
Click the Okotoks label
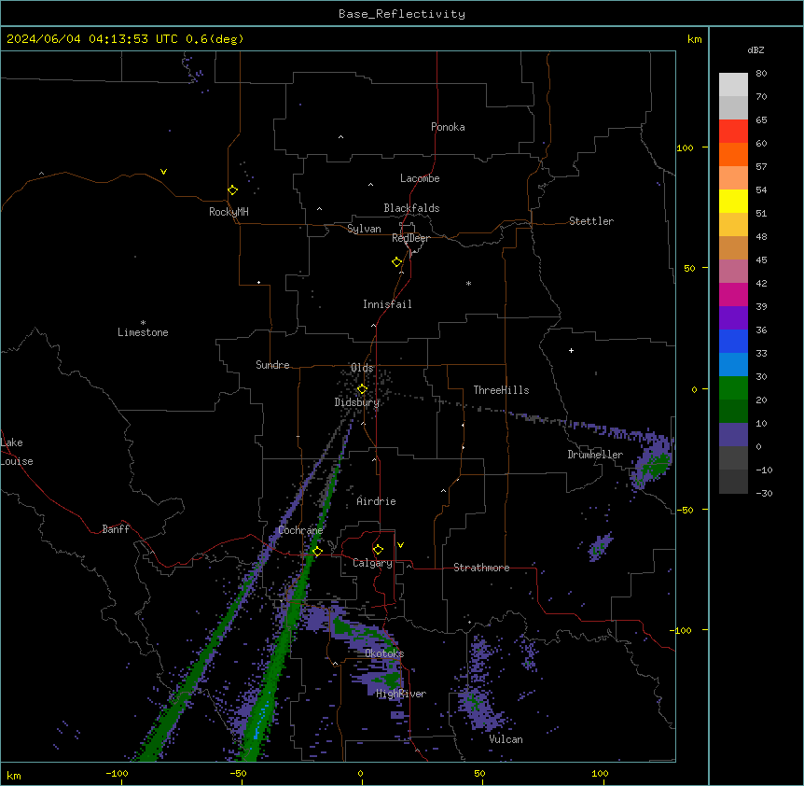(384, 653)
